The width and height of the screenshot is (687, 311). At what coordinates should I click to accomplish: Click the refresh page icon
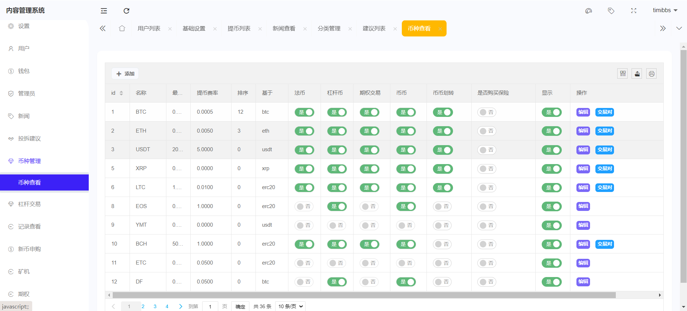click(x=126, y=11)
